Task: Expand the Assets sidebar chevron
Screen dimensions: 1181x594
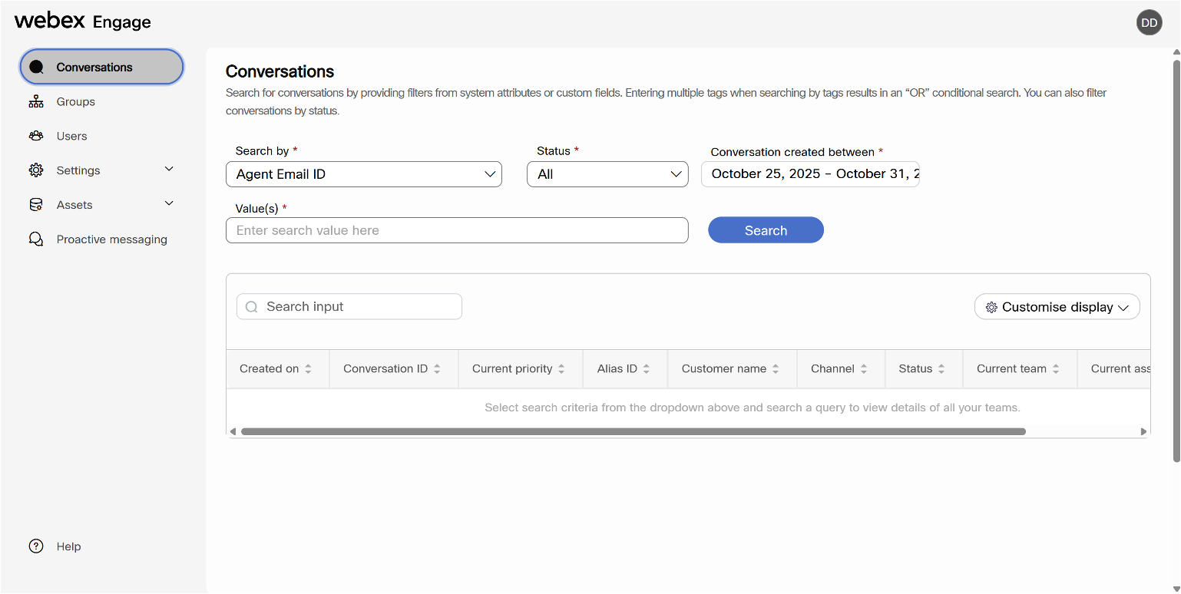Action: pyautogui.click(x=168, y=204)
